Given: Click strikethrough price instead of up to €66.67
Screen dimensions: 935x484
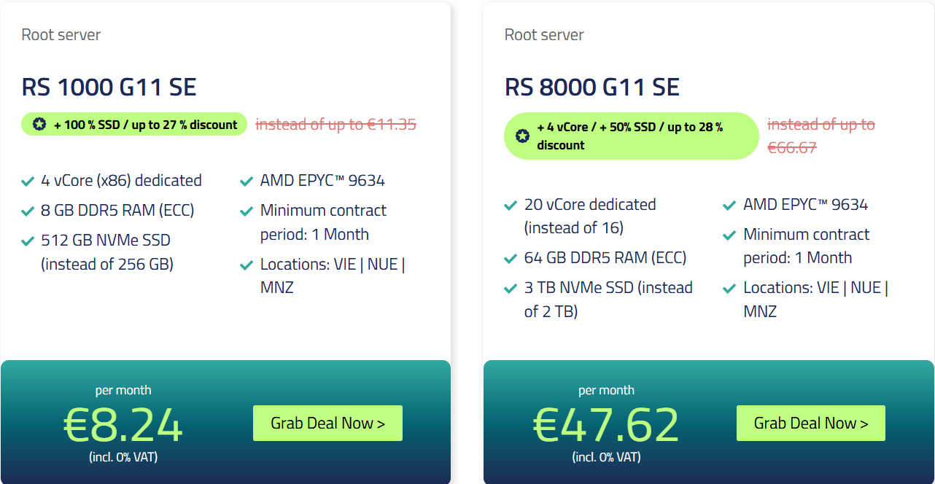Looking at the screenshot, I should tap(821, 136).
